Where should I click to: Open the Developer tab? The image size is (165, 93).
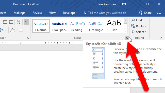[70, 13]
